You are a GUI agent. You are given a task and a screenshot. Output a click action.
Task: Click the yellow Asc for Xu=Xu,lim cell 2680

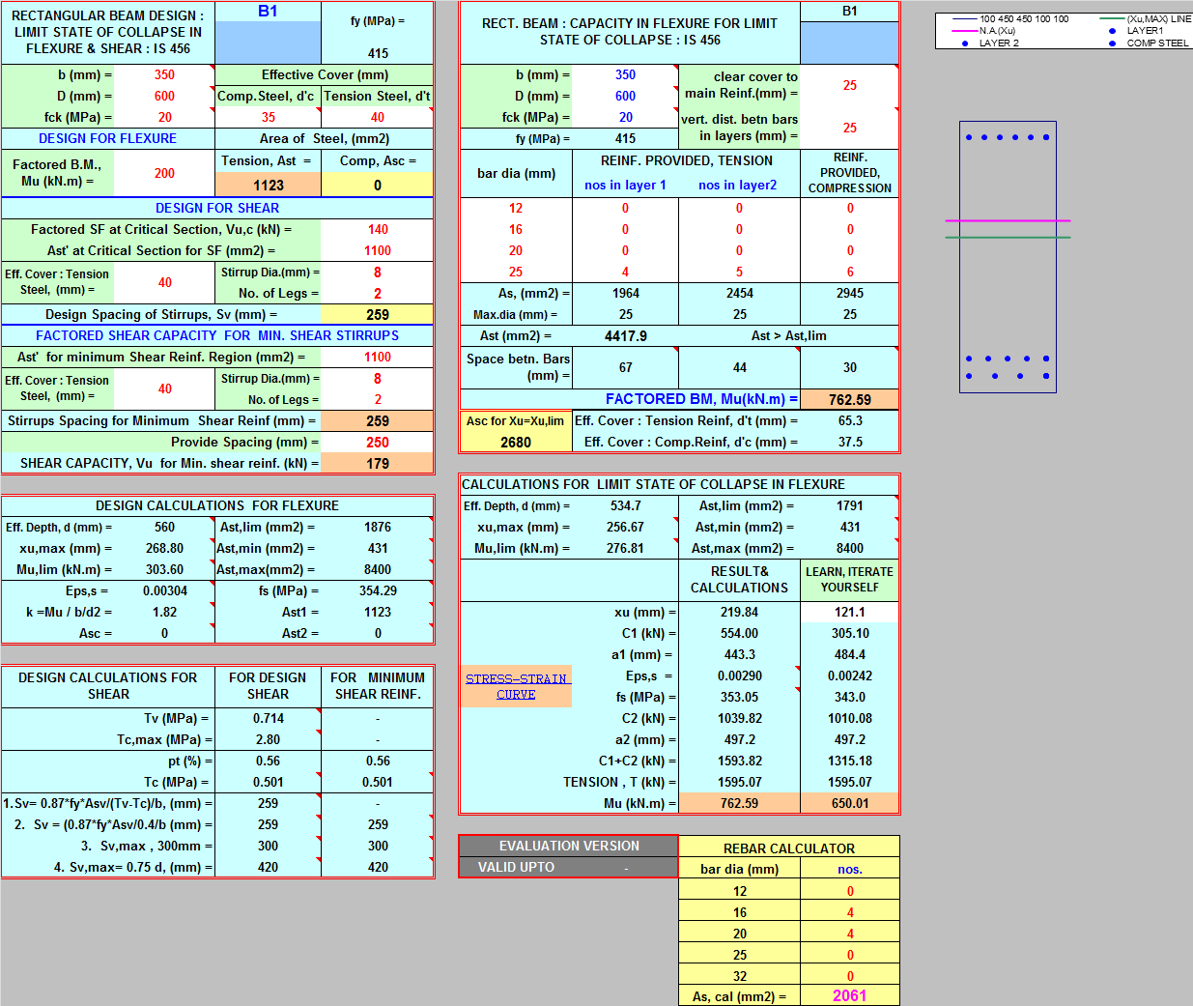(x=516, y=442)
